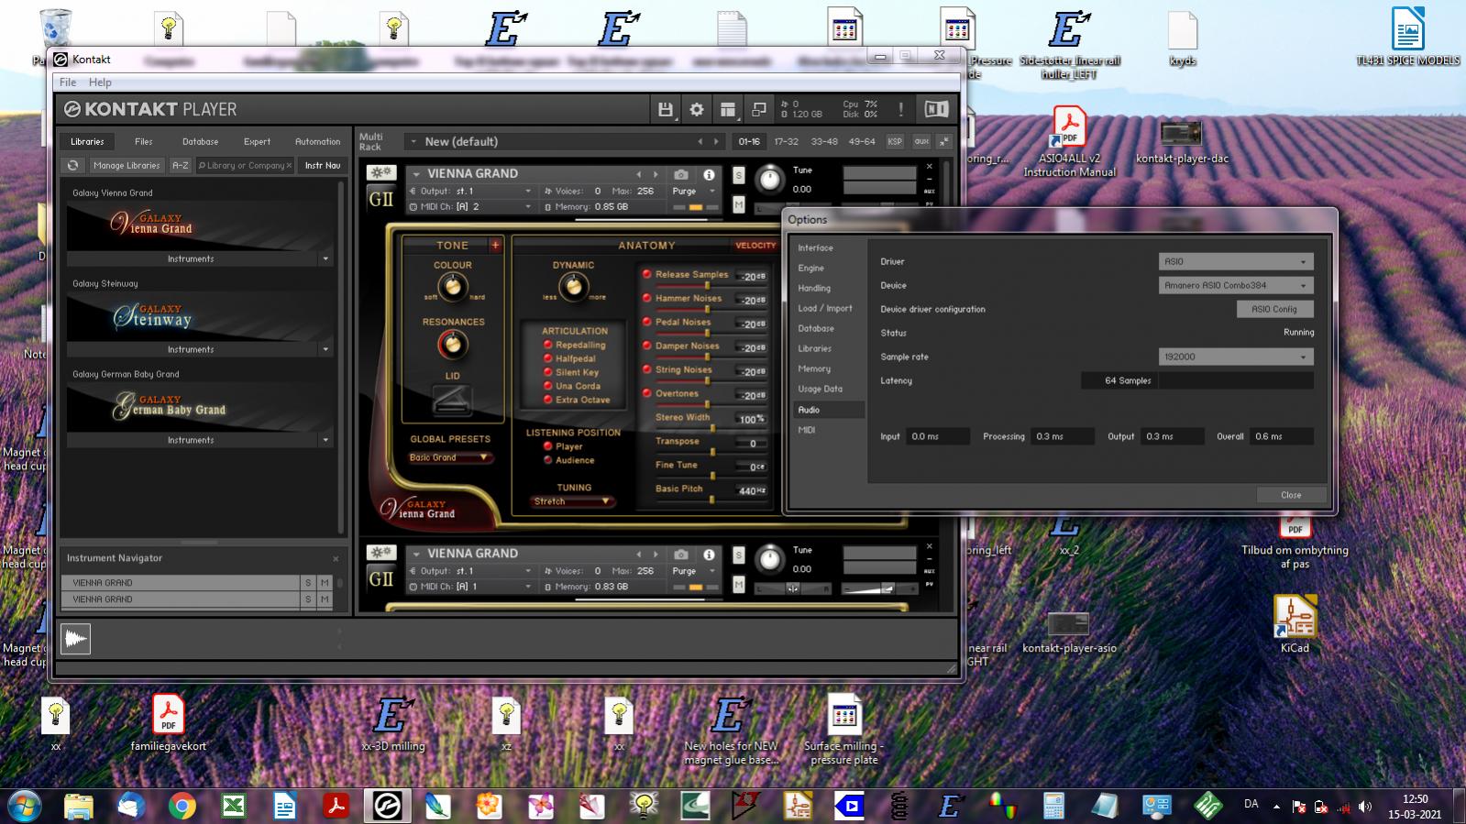
Task: Open the Device Amanero ASIO dropdown
Action: click(x=1236, y=286)
